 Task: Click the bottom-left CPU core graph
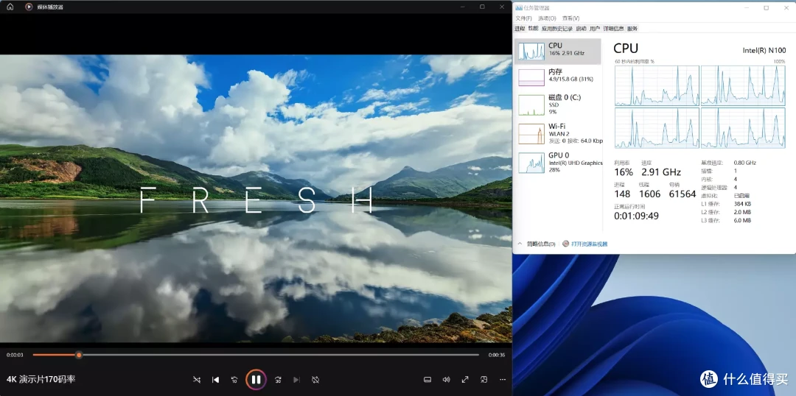(657, 128)
